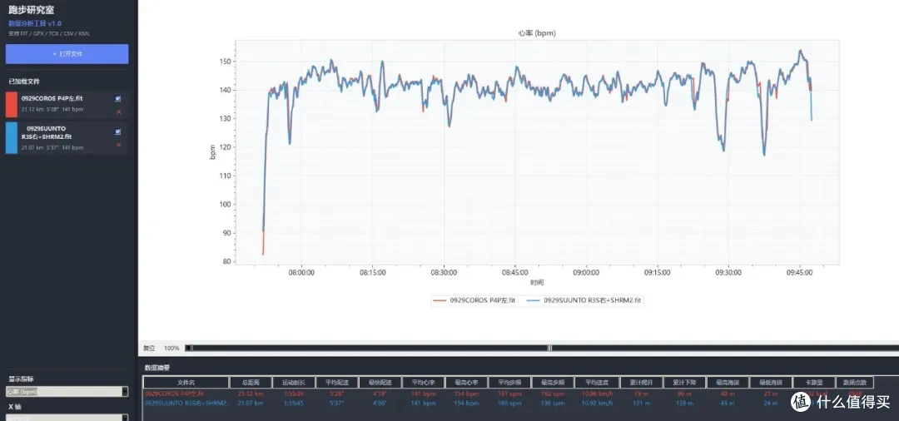Sort by the 运动时长 column header
Screen dimensions: 899x421
pos(294,383)
